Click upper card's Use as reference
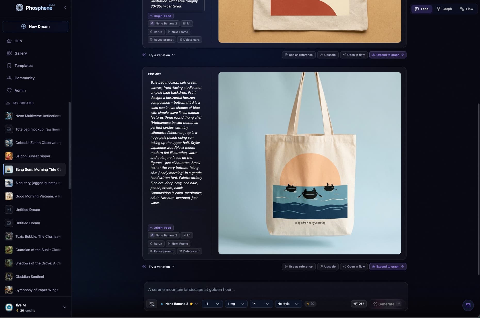The height and width of the screenshot is (318, 480). click(299, 55)
